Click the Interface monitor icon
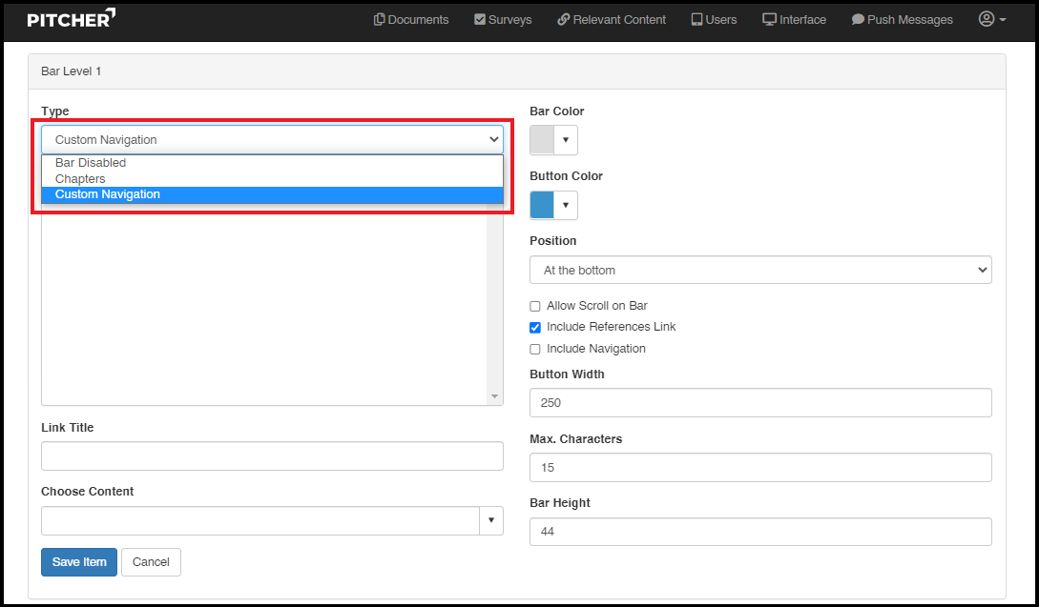Screen dimensions: 1039x607 [x=769, y=19]
